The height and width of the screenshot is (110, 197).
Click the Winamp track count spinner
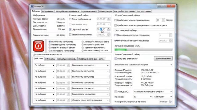[x=163, y=20]
